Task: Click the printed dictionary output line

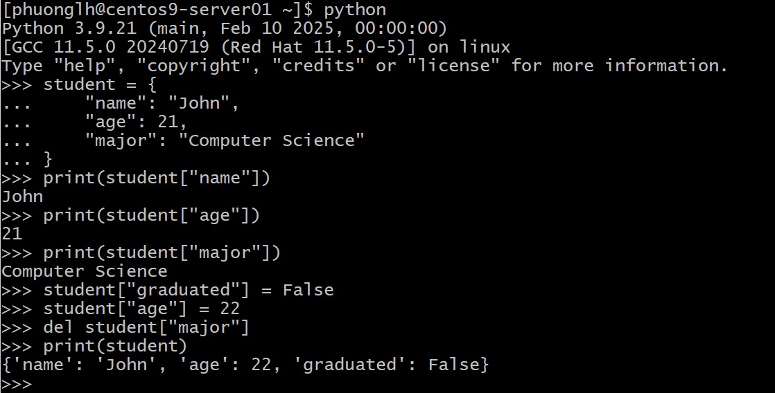Action: 245,365
